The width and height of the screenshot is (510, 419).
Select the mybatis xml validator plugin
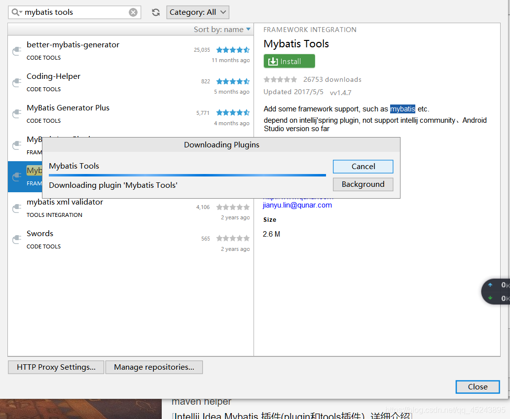pyautogui.click(x=131, y=209)
